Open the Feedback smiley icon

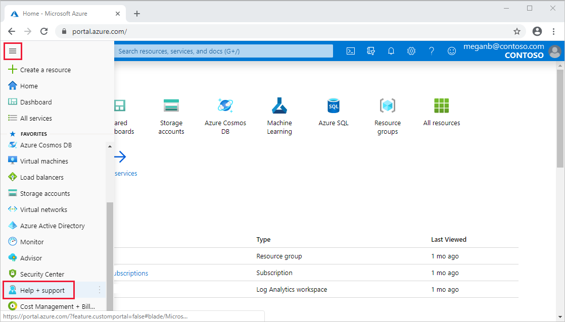tap(451, 51)
